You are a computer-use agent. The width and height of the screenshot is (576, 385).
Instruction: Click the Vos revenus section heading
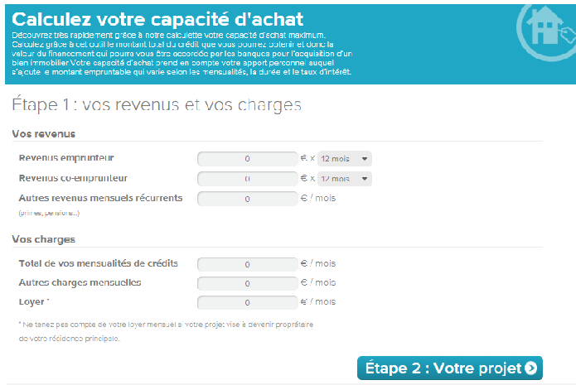click(43, 134)
